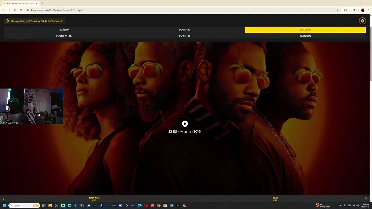Image resolution: width=372 pixels, height=209 pixels.
Task: Click the 'Video not playing?' notice text
Action: pyautogui.click(x=37, y=21)
